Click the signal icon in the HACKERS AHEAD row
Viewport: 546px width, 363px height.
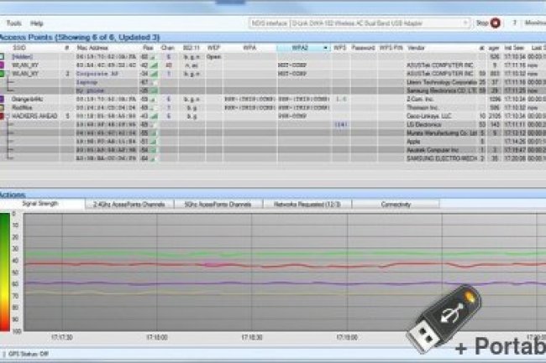pos(154,117)
